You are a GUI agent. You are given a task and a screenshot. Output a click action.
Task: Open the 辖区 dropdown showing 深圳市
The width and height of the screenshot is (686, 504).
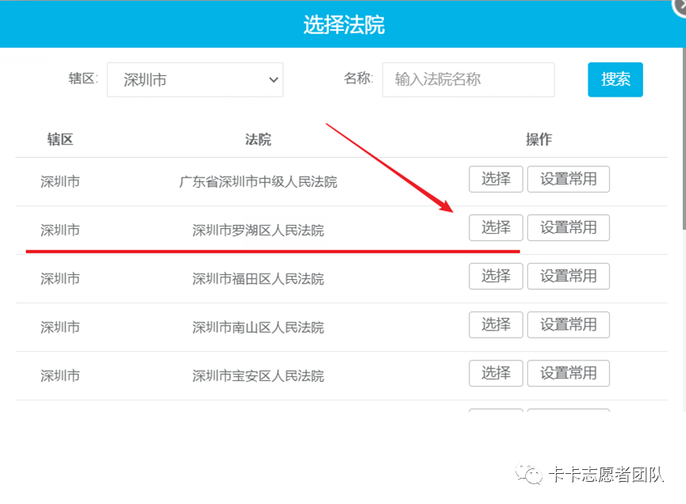pyautogui.click(x=195, y=79)
